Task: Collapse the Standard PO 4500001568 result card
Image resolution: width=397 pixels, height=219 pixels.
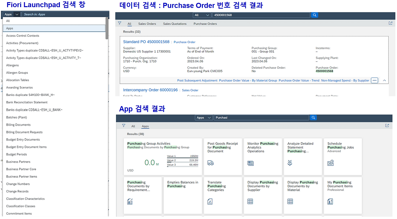Action: 384,80
